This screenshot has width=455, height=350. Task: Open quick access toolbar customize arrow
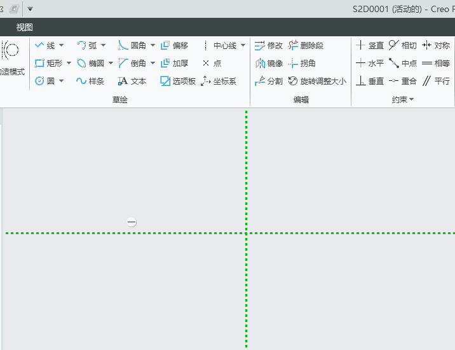point(30,9)
